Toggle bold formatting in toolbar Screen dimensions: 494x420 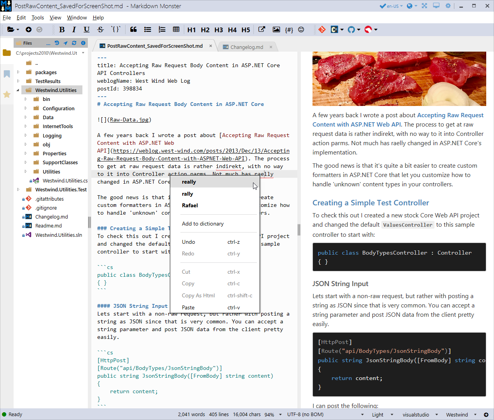(62, 30)
